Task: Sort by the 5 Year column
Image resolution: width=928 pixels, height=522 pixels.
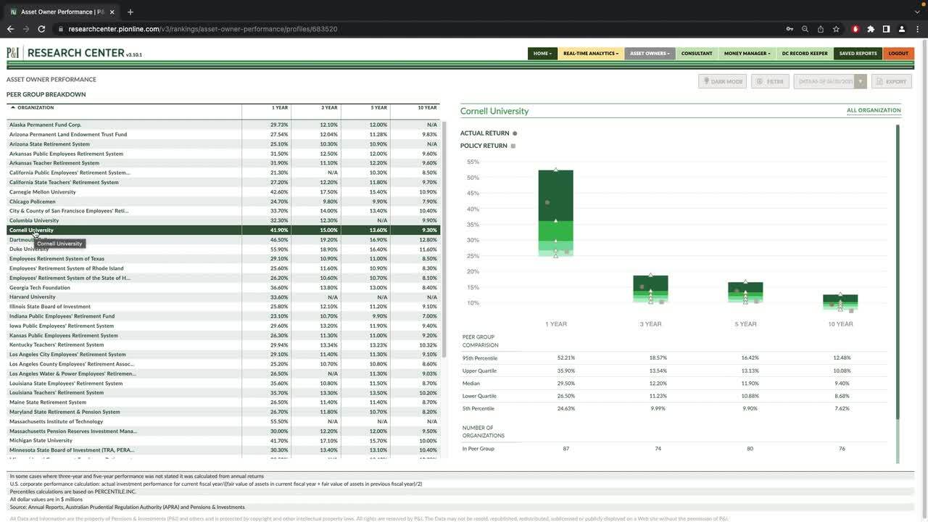Action: 379,107
